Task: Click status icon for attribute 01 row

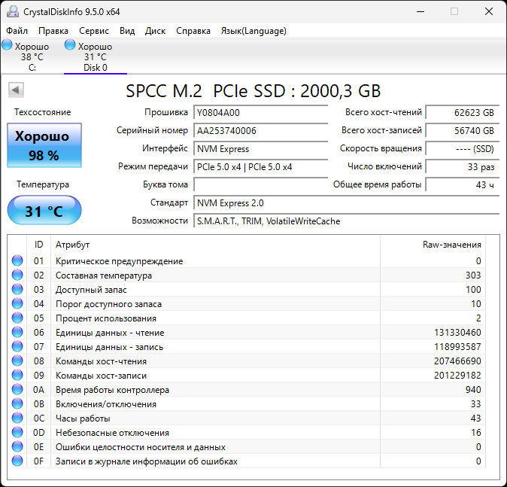Action: pos(17,261)
